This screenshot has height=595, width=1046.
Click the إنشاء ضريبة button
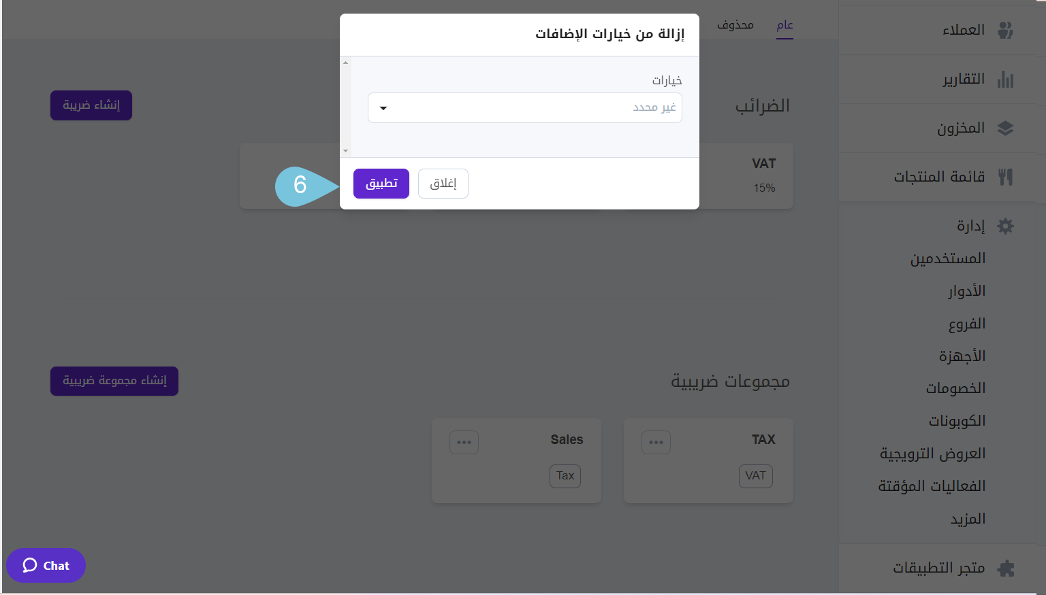click(91, 105)
